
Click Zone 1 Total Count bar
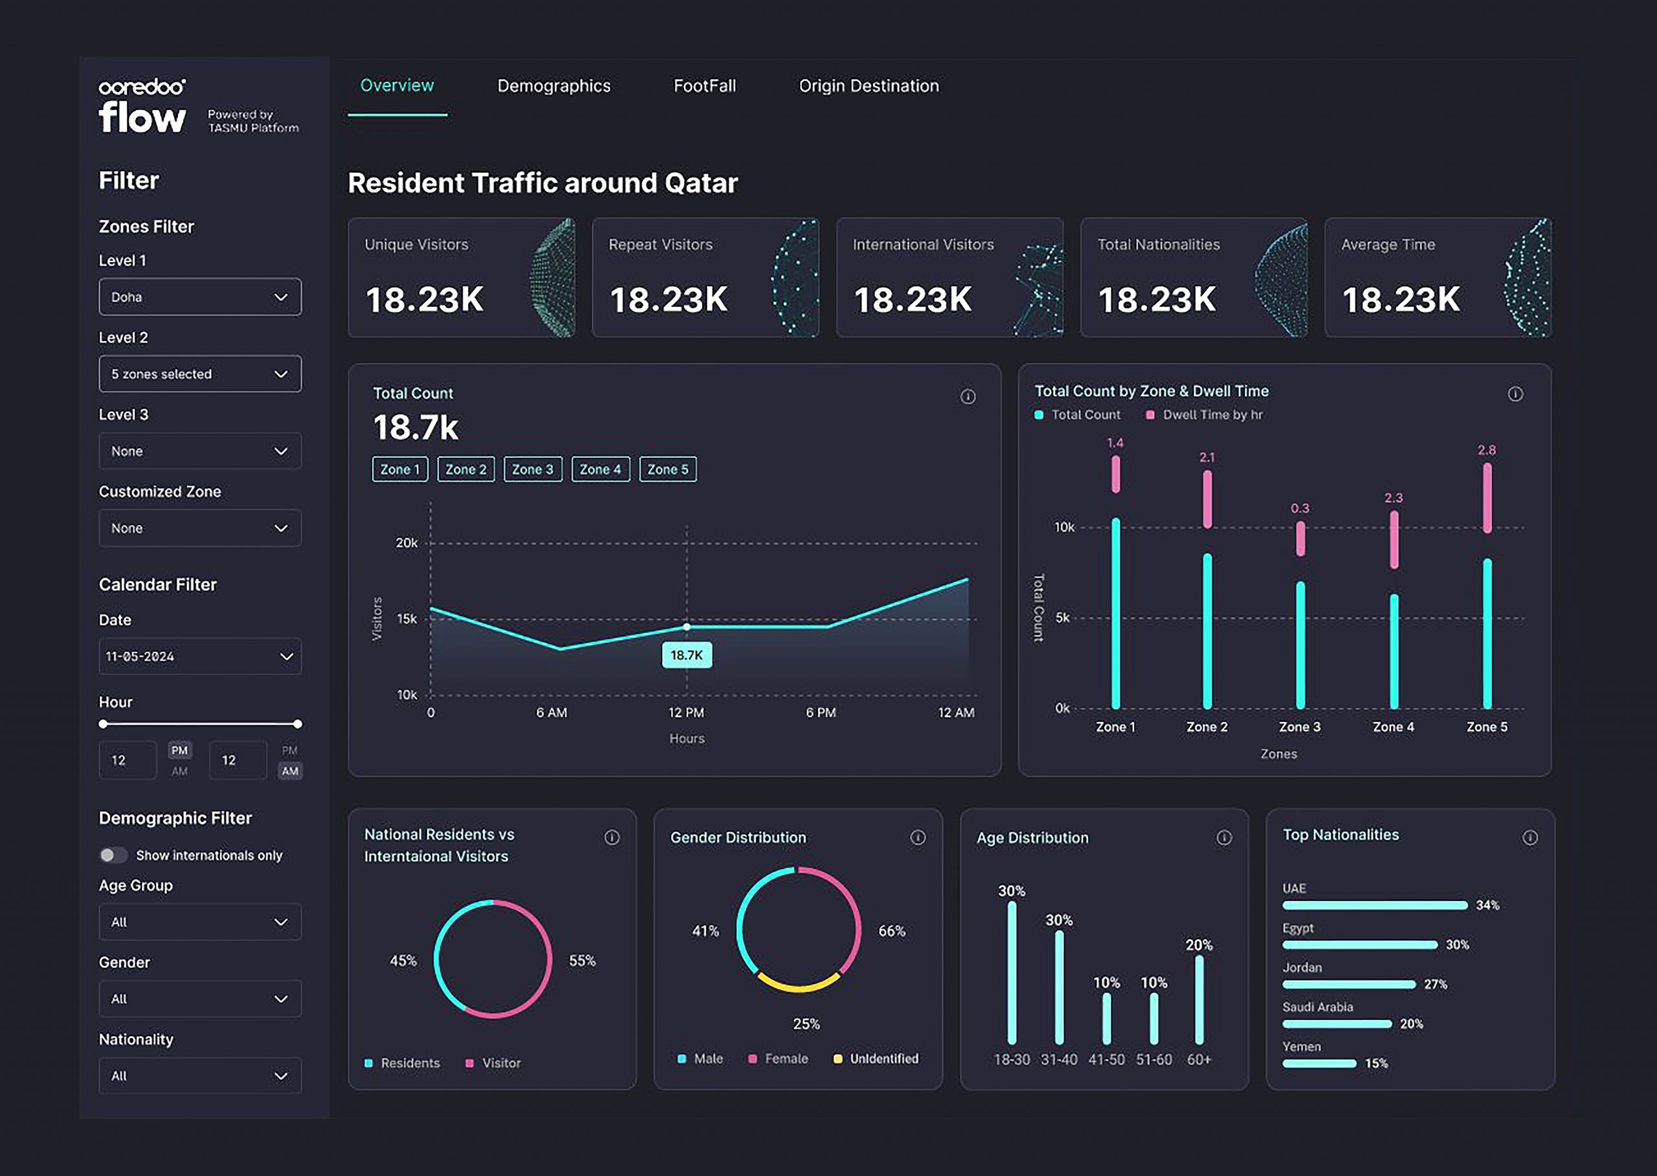pos(1115,613)
